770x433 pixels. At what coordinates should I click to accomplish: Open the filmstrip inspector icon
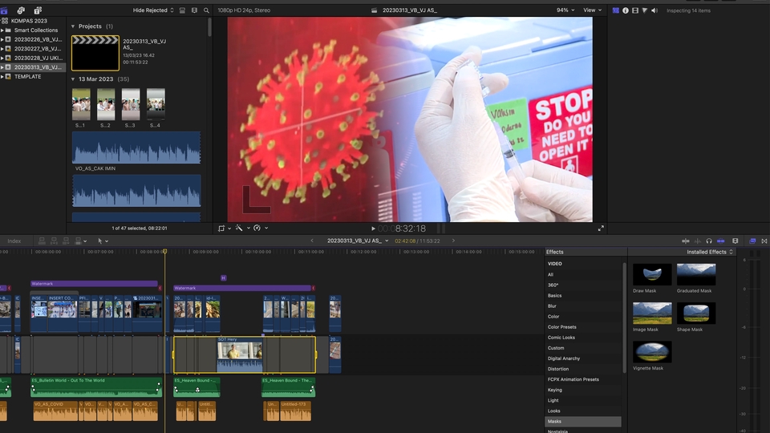[635, 10]
